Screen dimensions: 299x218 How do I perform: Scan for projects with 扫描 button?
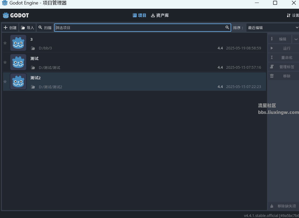pyautogui.click(x=45, y=28)
